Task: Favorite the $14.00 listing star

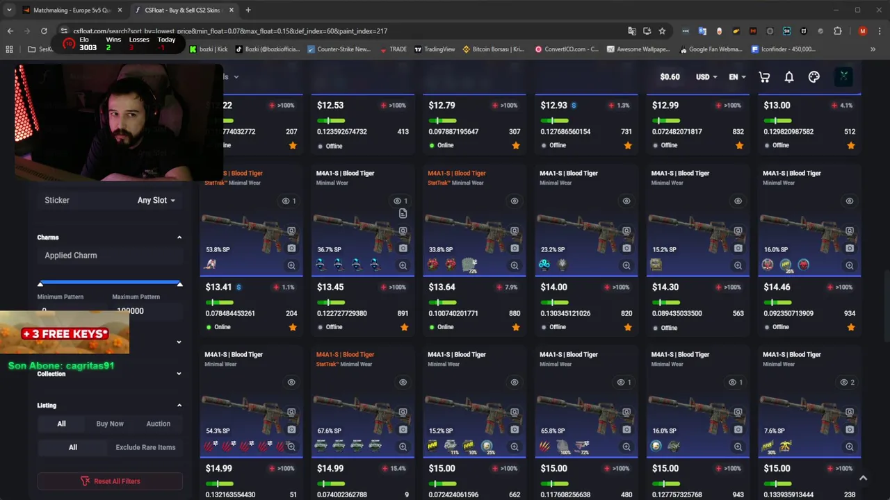Action: [628, 327]
